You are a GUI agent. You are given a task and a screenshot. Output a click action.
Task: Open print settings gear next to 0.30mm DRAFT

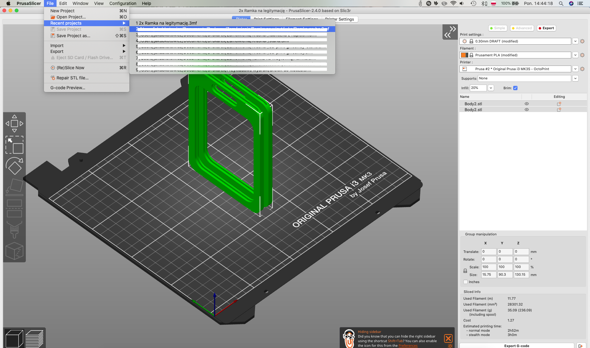(583, 41)
